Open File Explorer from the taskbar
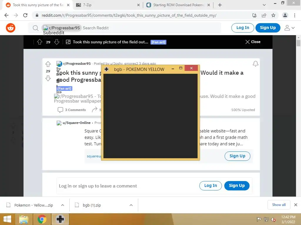Image resolution: width=301 pixels, height=225 pixels. pyautogui.click(x=24, y=219)
